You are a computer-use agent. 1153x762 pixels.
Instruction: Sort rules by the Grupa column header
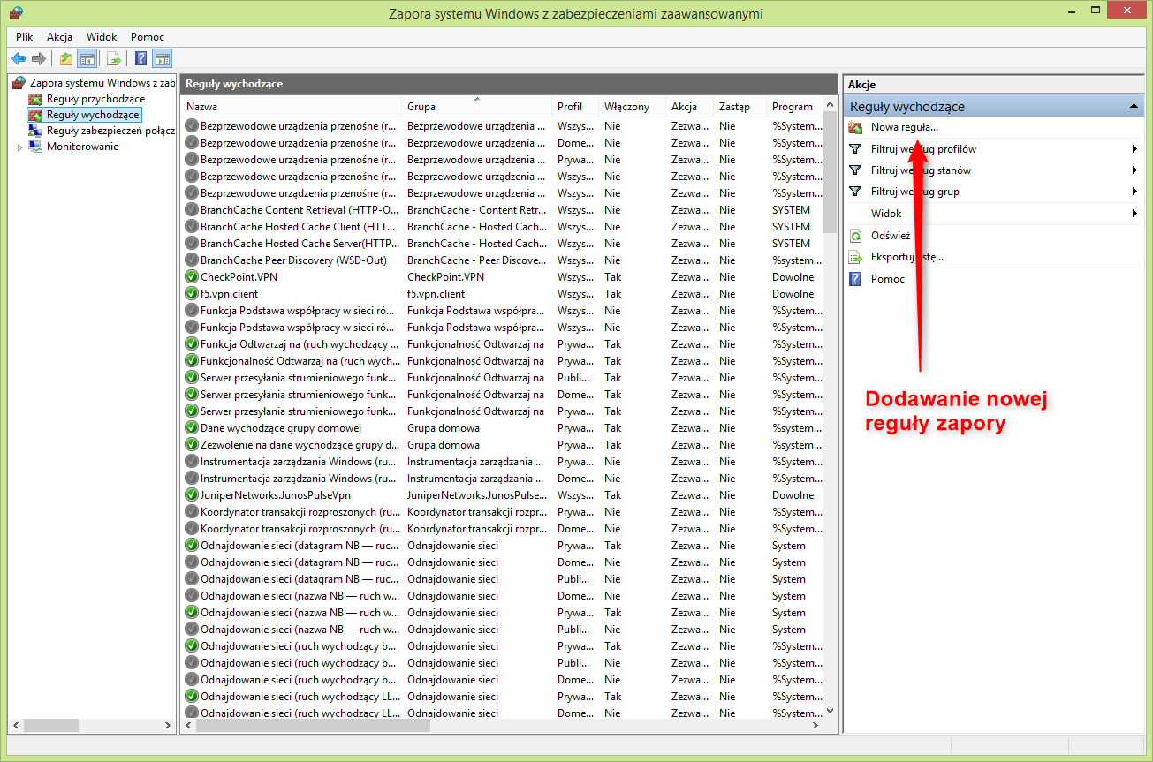coord(477,107)
